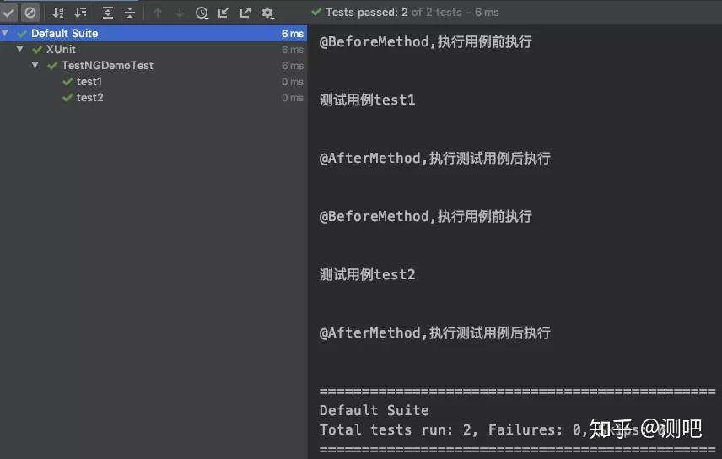Click the 测试用例test2 output line
Screen dimensions: 722x459
pyautogui.click(x=368, y=275)
